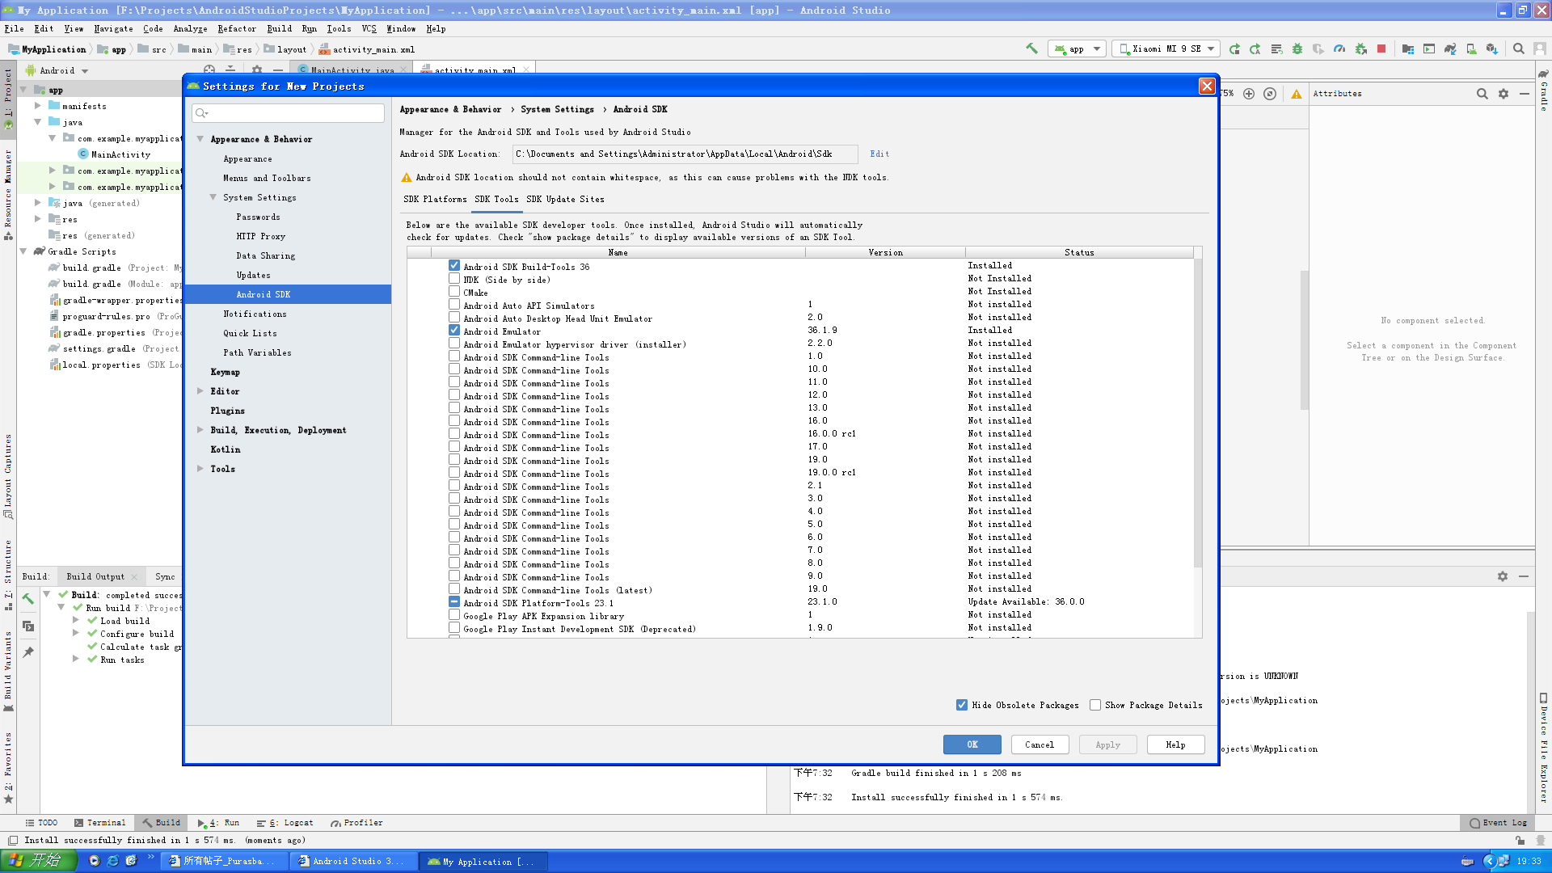Open the Event Log in status bar
The width and height of the screenshot is (1552, 873).
tap(1498, 823)
